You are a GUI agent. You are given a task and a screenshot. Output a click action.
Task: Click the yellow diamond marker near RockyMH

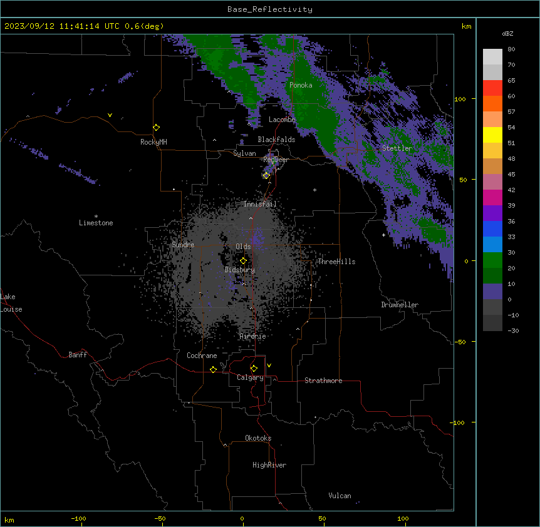pos(157,128)
